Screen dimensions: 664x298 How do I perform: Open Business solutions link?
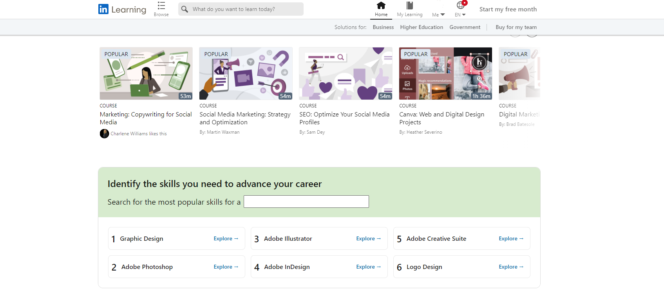point(383,27)
